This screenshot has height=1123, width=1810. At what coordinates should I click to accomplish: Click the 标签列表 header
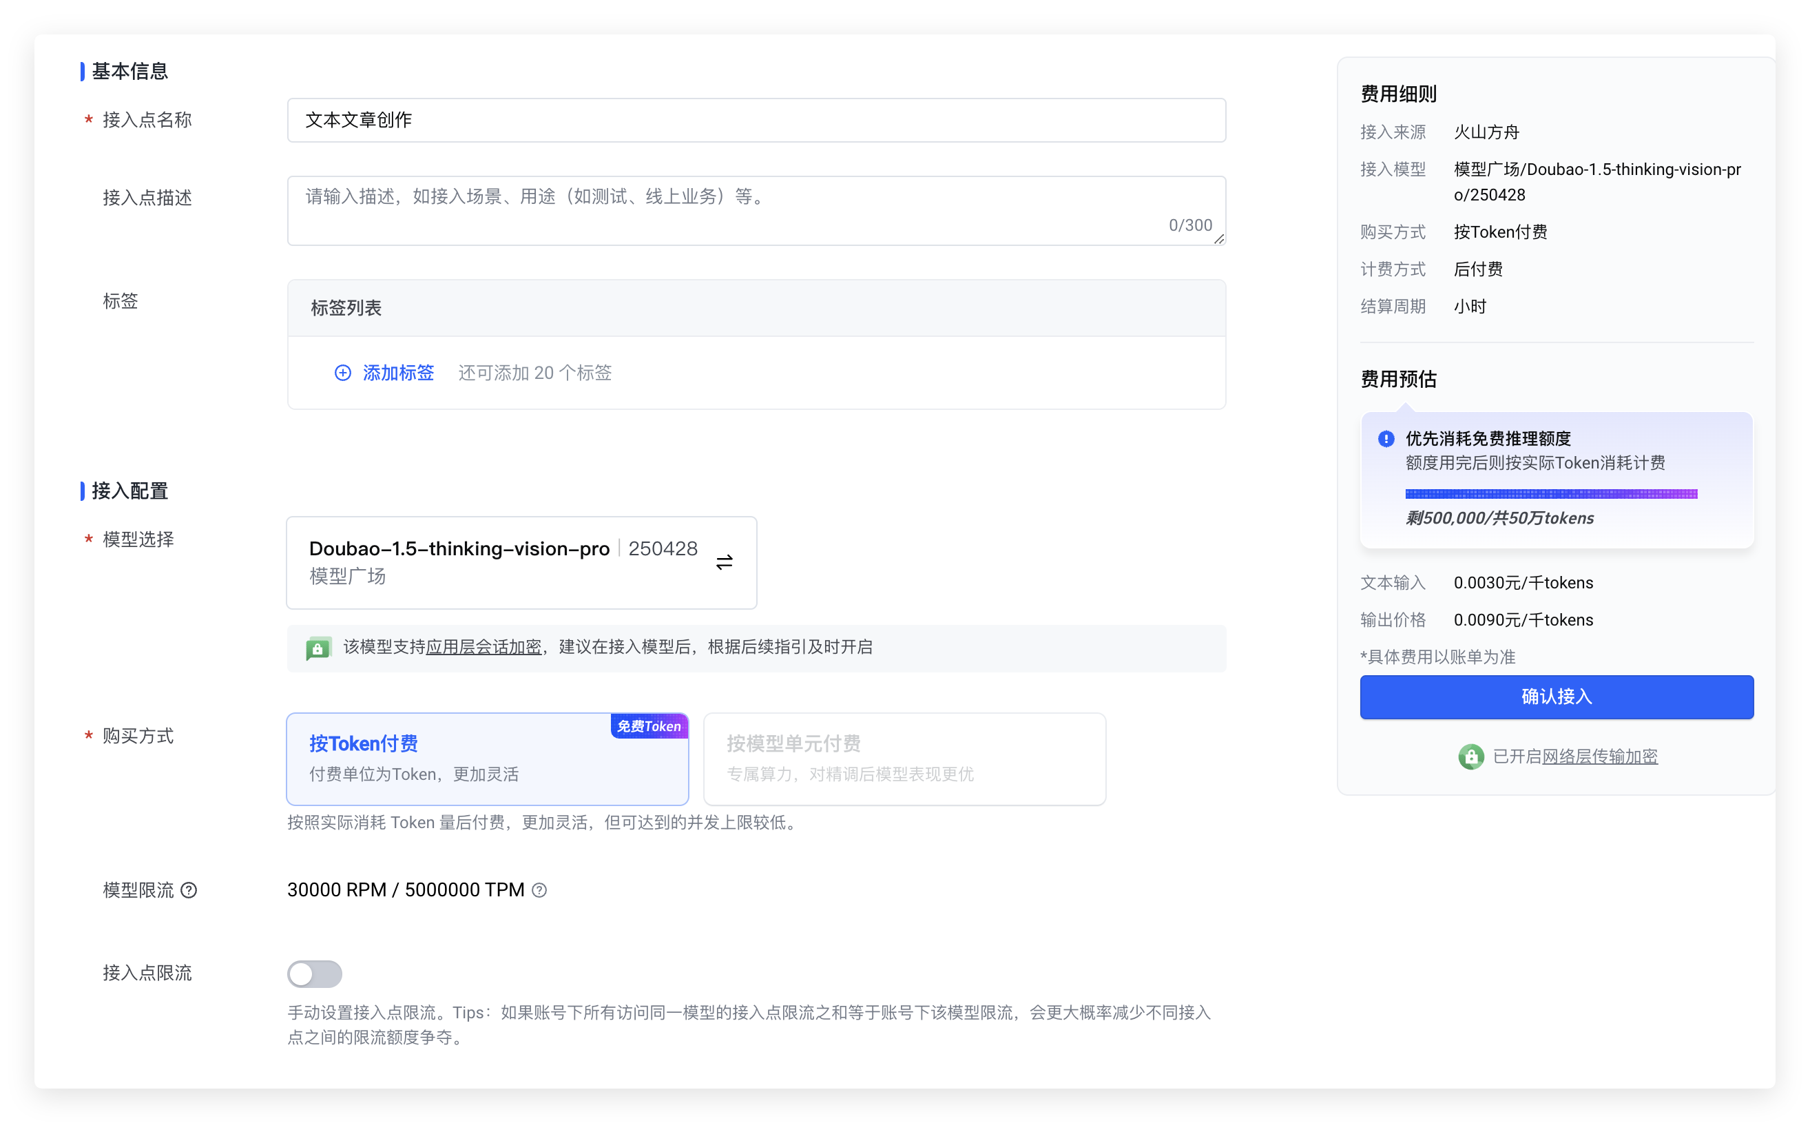[756, 307]
